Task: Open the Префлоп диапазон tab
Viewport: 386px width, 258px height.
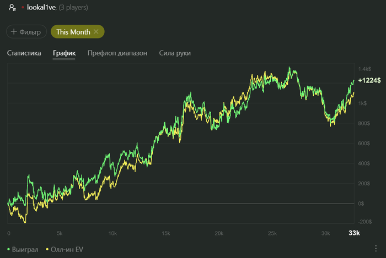Action: (x=117, y=53)
